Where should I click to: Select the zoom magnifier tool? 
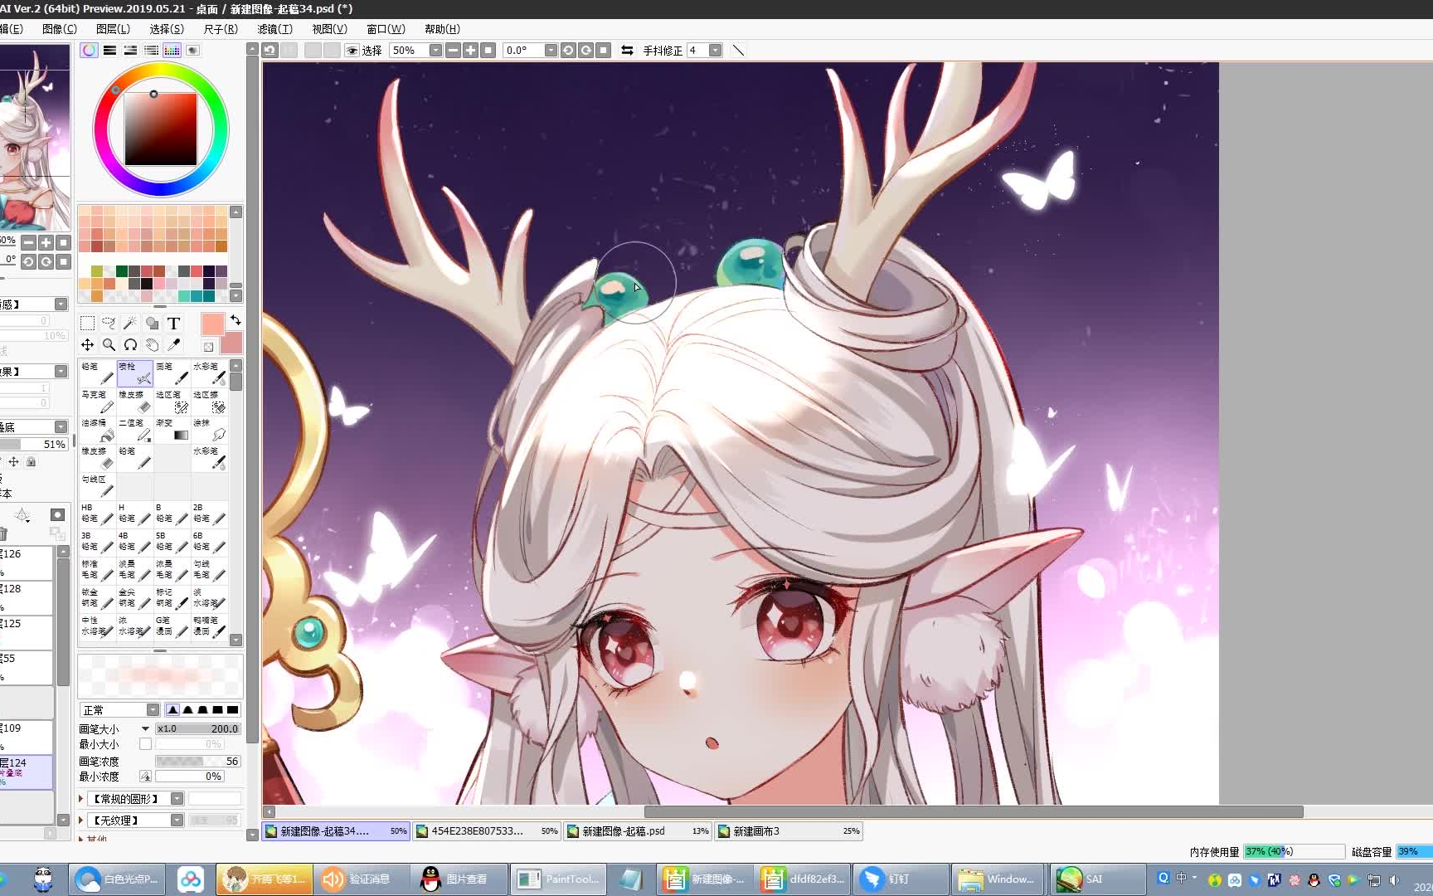[109, 344]
